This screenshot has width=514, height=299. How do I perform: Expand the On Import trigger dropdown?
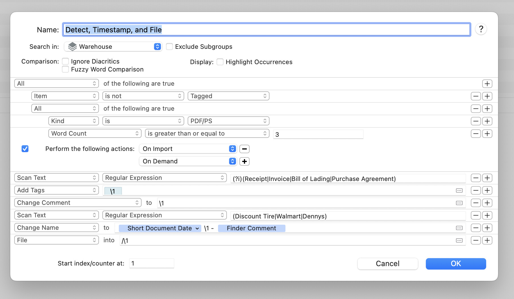[x=188, y=149]
